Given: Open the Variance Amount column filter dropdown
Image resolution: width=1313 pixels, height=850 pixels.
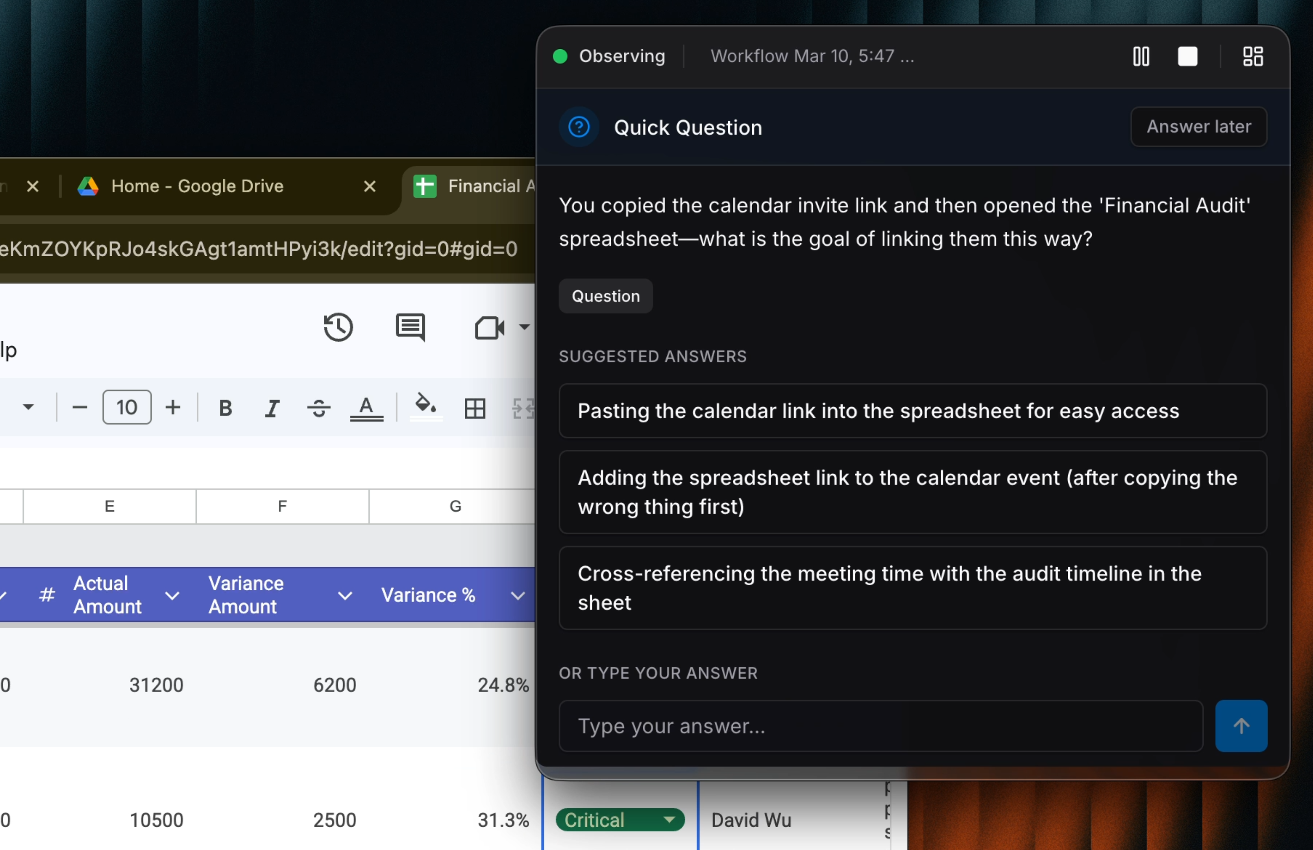Looking at the screenshot, I should (x=345, y=595).
